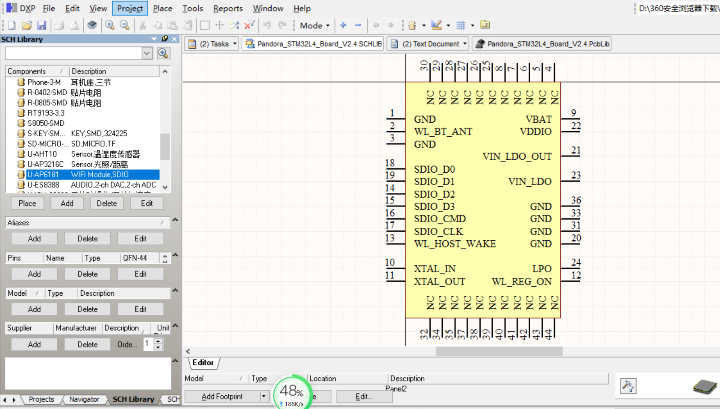This screenshot has width=720, height=409.
Task: Click the Move selection cross icon
Action: click(x=220, y=25)
